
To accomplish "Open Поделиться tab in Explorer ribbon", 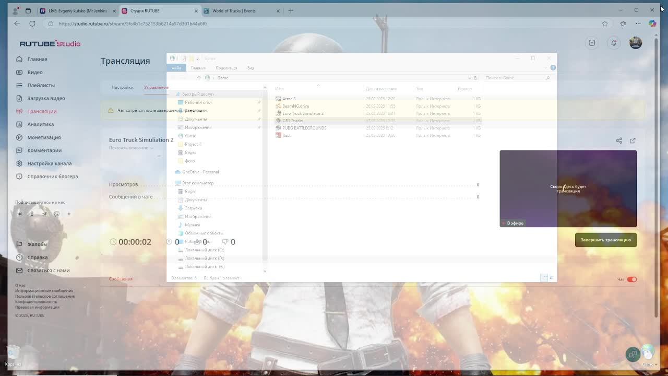I will pyautogui.click(x=226, y=68).
